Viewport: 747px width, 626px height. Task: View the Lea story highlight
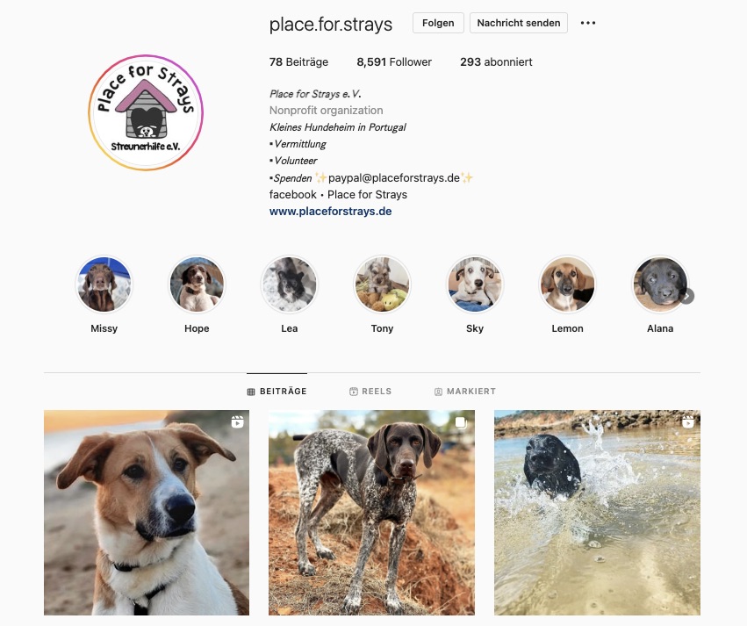pos(289,284)
